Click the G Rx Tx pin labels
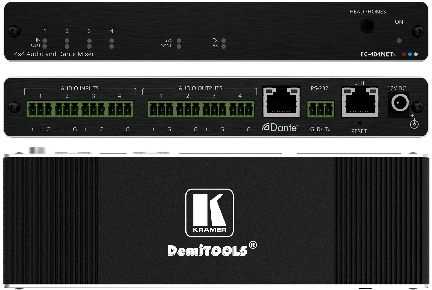432x290 pixels. 320,129
